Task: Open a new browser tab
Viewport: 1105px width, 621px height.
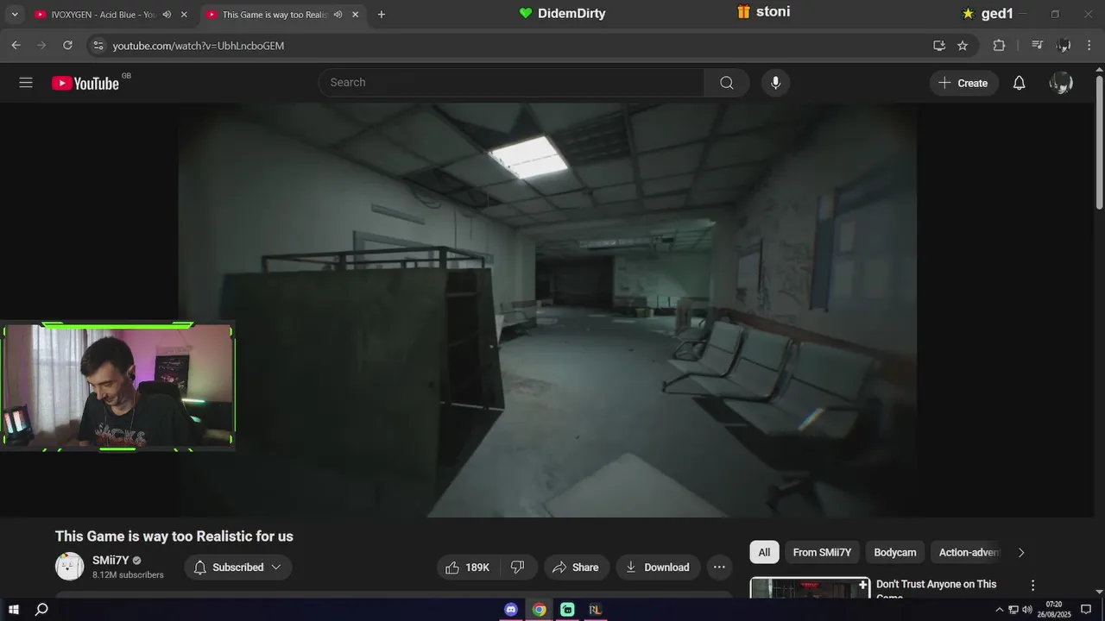Action: click(382, 15)
